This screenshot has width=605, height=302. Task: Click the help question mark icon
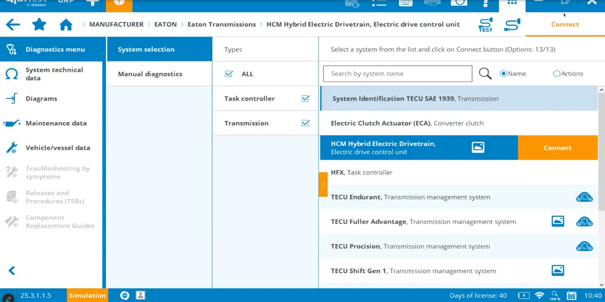(486, 3)
